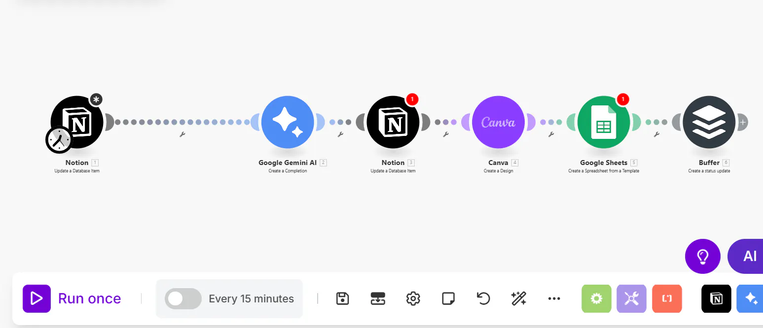The height and width of the screenshot is (328, 763).
Task: Open the green Flow control tools button
Action: pyautogui.click(x=597, y=298)
